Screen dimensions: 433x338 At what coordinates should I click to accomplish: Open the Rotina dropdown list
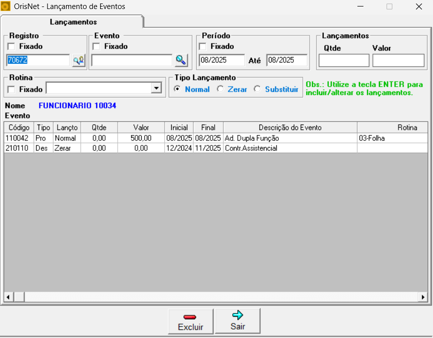(157, 88)
